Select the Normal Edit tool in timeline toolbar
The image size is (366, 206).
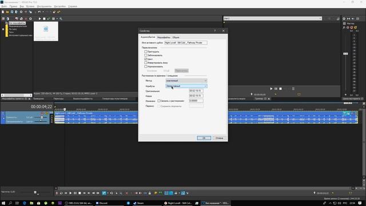tap(104, 193)
